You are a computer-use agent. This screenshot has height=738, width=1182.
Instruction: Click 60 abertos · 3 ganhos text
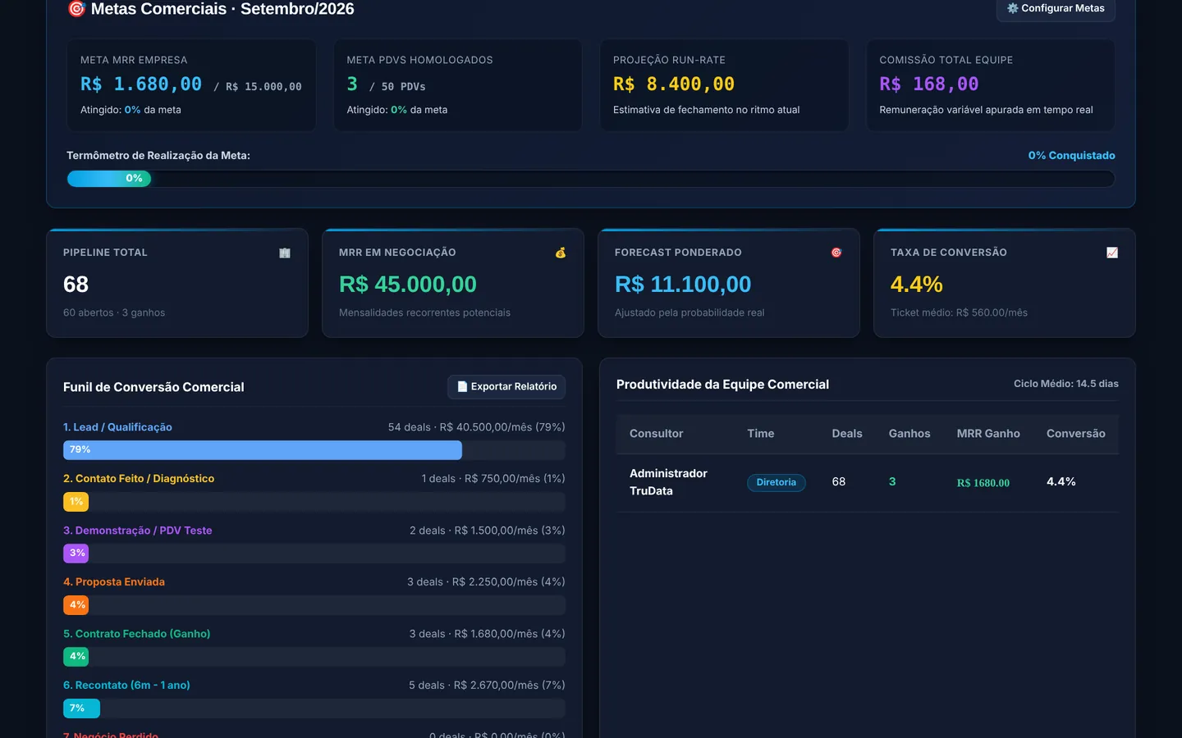click(114, 312)
